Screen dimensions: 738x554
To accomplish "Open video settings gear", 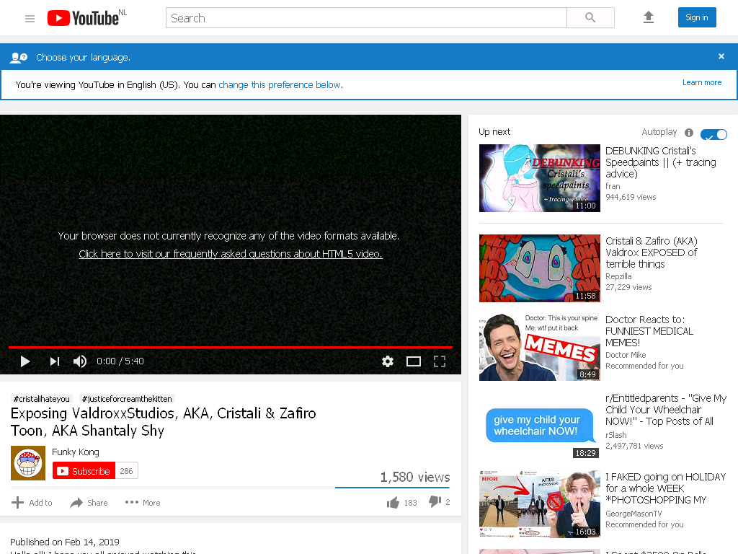I will point(387,361).
